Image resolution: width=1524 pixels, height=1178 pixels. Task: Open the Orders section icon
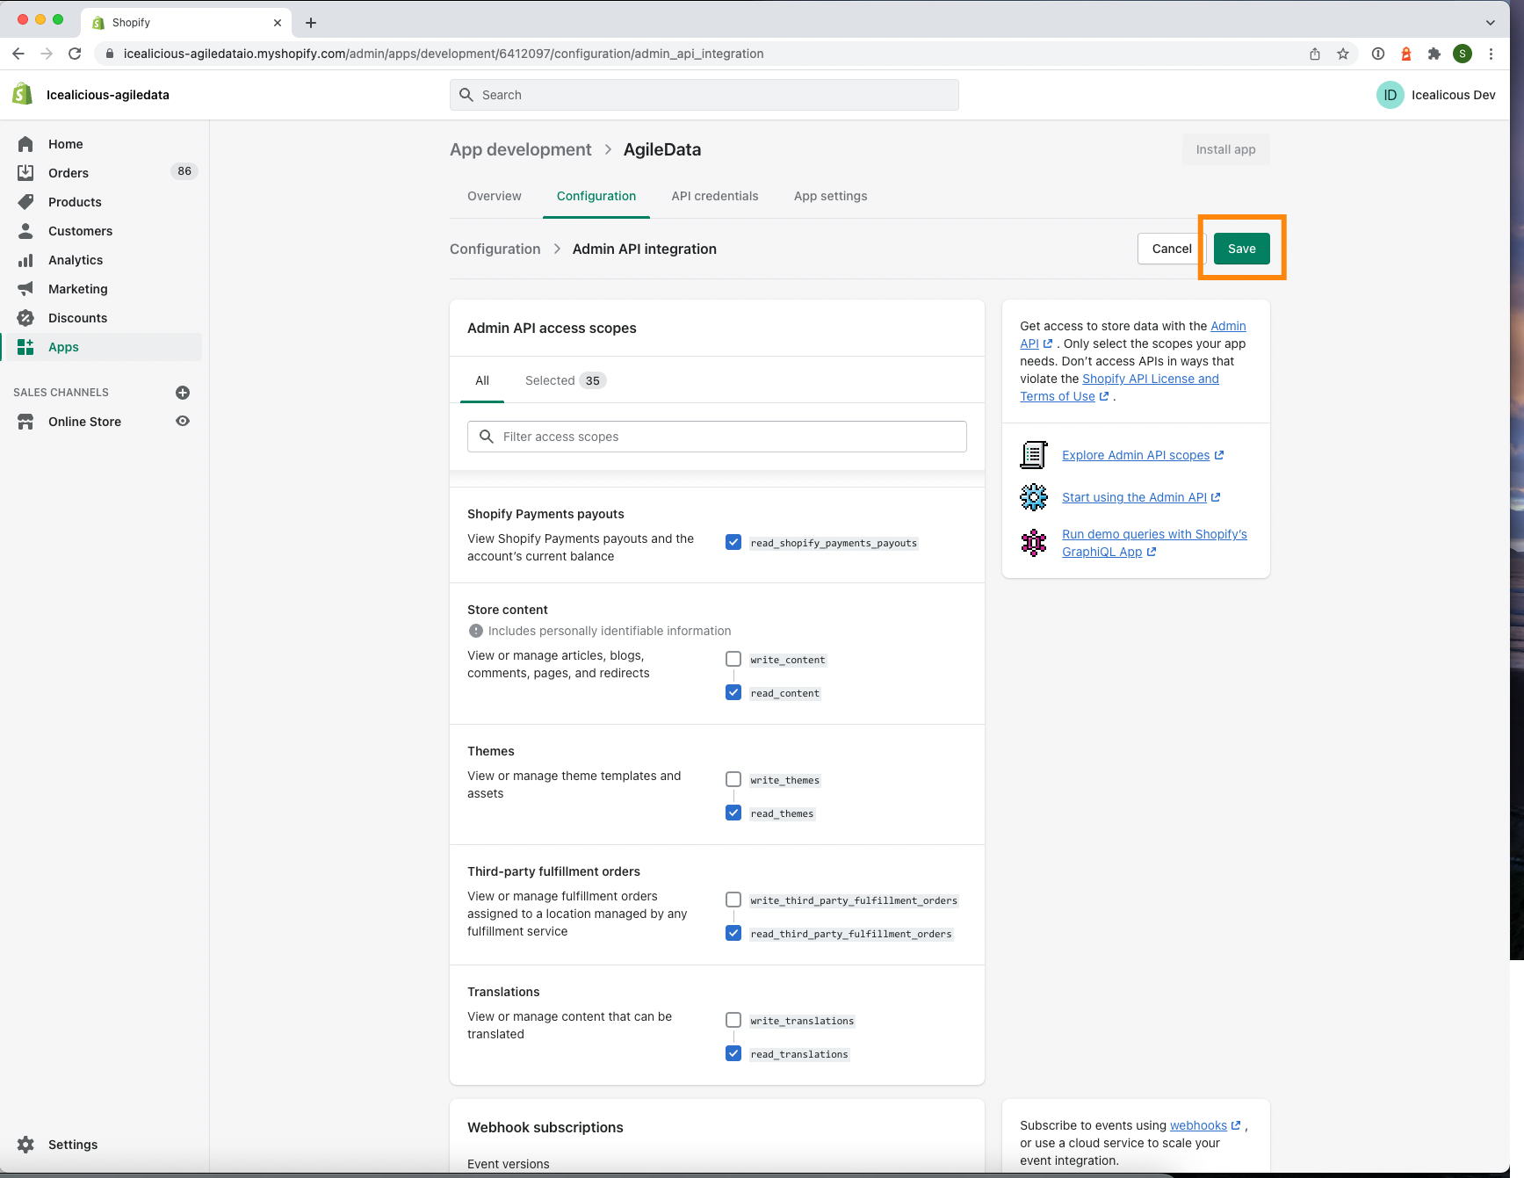point(25,173)
